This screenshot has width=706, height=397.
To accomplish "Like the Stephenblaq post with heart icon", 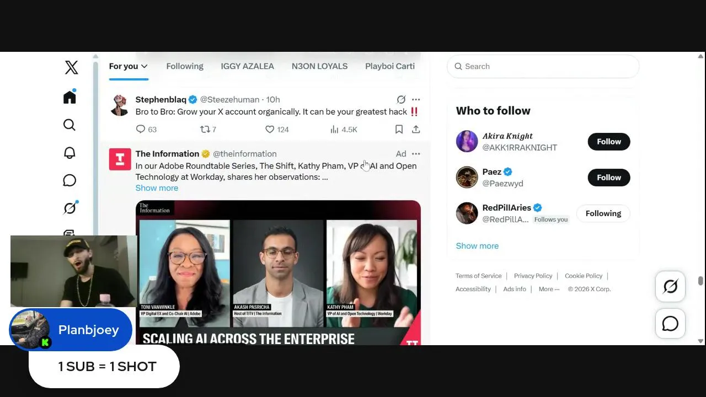I will coord(270,129).
